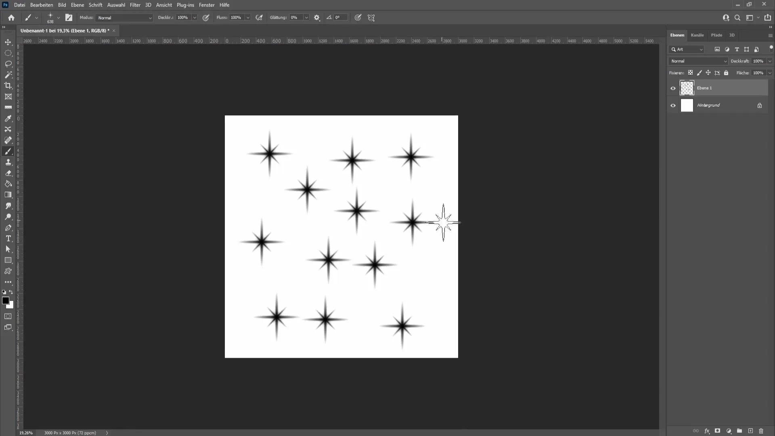
Task: Select the Text tool
Action: [x=8, y=239]
